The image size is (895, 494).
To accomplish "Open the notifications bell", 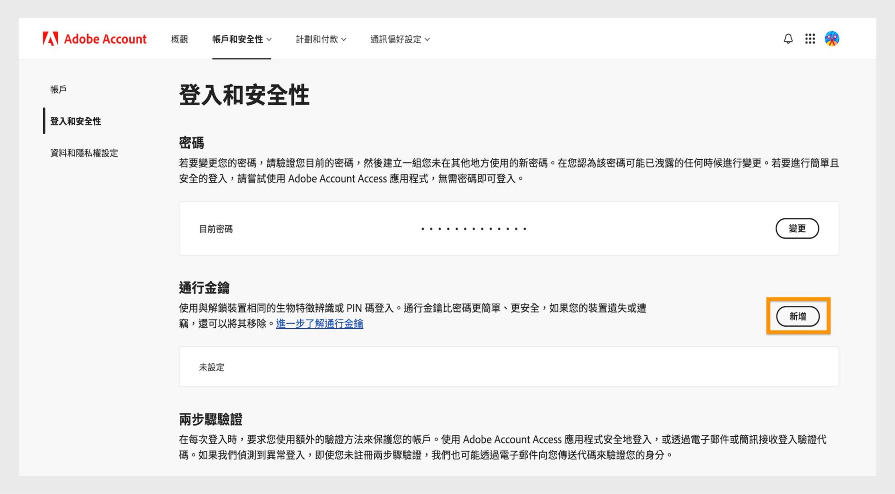I will pos(788,39).
